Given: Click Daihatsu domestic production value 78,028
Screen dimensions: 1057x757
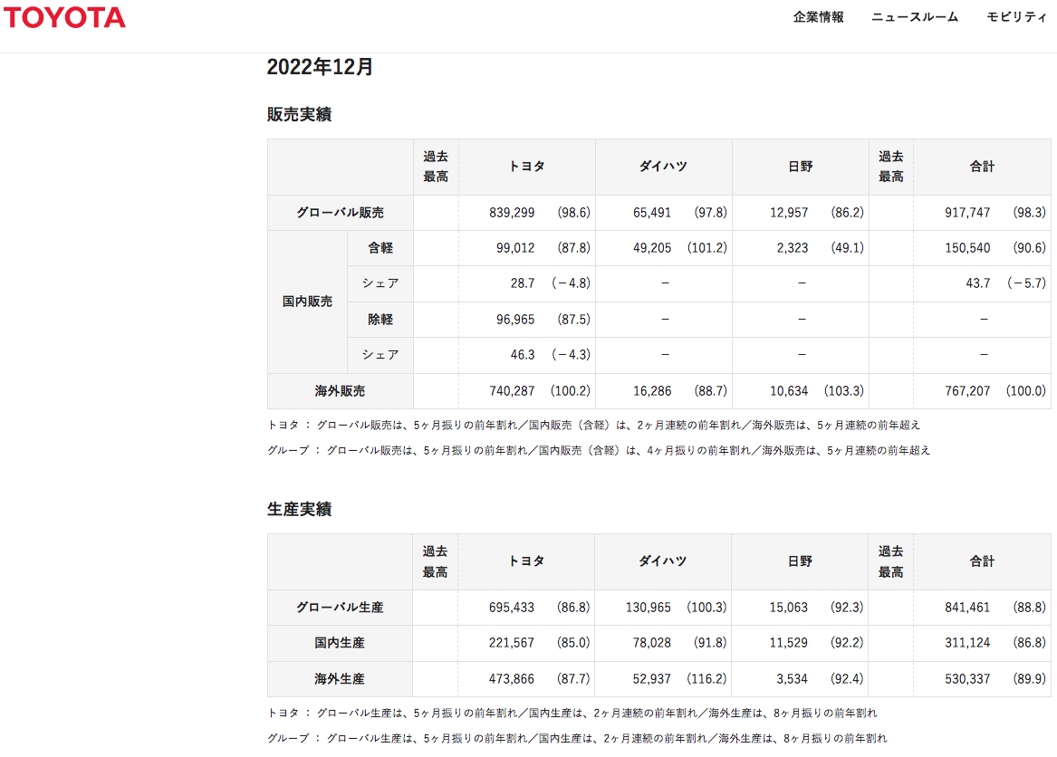Looking at the screenshot, I should [x=652, y=643].
